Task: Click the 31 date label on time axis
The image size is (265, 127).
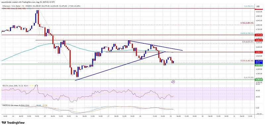Action: coord(235,116)
